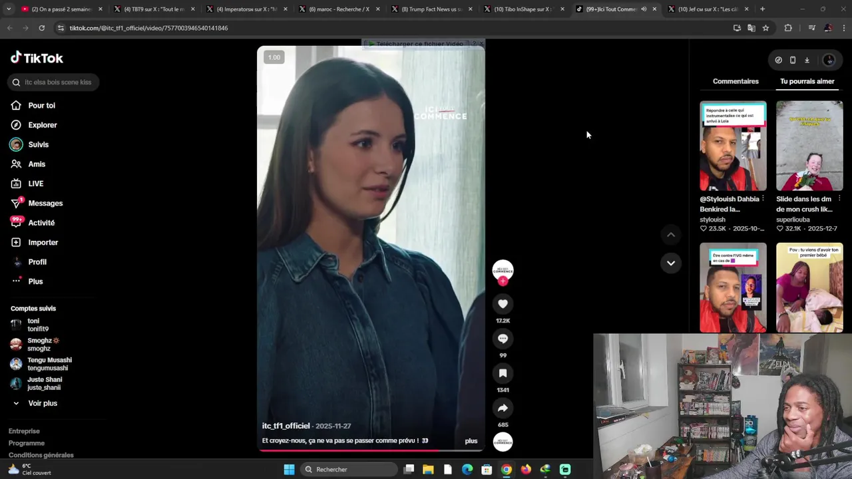The width and height of the screenshot is (852, 479).
Task: Open followed account Smoghz
Action: click(35, 345)
